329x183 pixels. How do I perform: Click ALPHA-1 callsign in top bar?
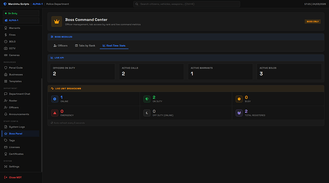tap(38, 4)
